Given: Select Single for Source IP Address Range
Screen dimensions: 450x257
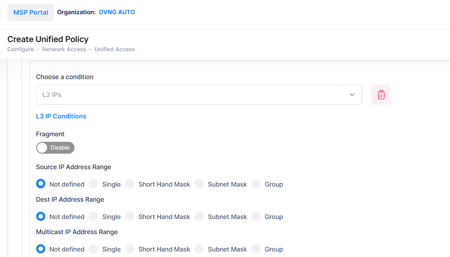Looking at the screenshot, I should [94, 184].
